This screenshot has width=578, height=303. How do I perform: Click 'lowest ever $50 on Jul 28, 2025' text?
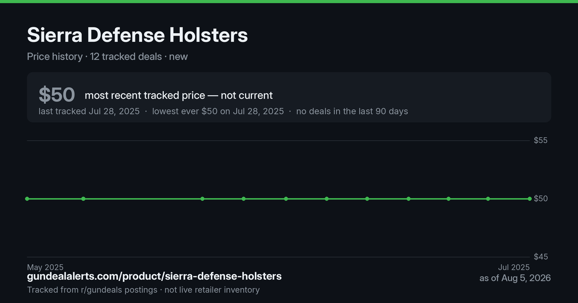tap(218, 112)
